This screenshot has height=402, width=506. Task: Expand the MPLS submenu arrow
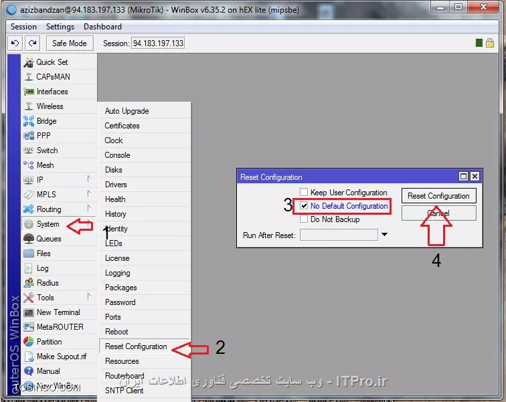89,193
